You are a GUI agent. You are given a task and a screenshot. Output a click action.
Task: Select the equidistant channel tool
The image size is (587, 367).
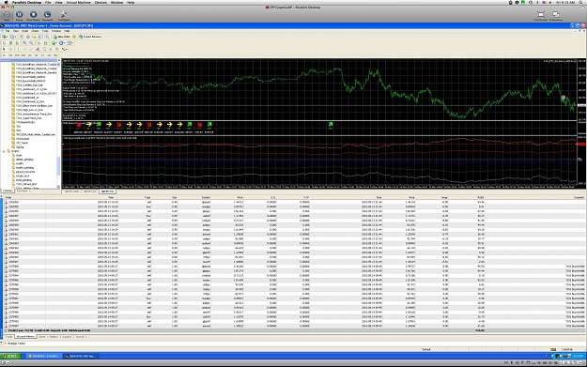[38, 50]
